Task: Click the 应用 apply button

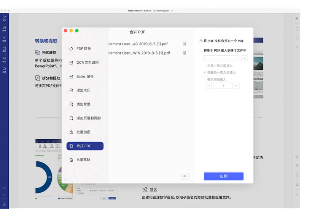Action: pyautogui.click(x=224, y=176)
